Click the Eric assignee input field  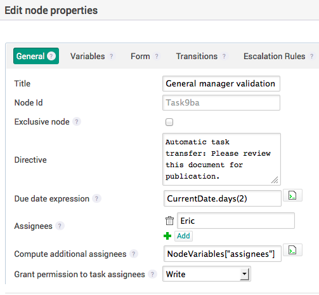[x=236, y=221]
